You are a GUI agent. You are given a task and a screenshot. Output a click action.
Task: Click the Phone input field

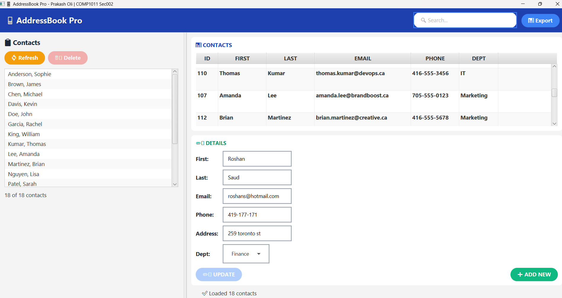coord(257,215)
